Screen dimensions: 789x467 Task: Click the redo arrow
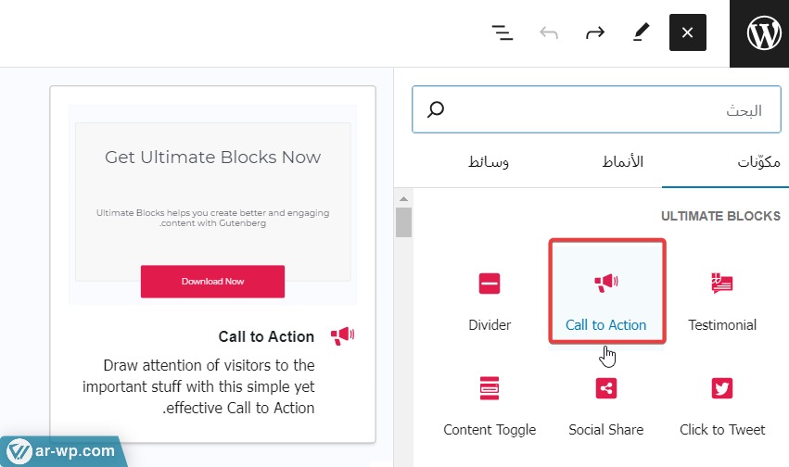point(594,33)
